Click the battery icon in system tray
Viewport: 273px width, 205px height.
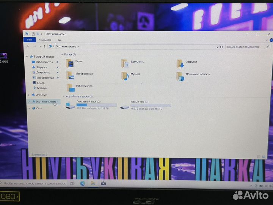click(261, 186)
